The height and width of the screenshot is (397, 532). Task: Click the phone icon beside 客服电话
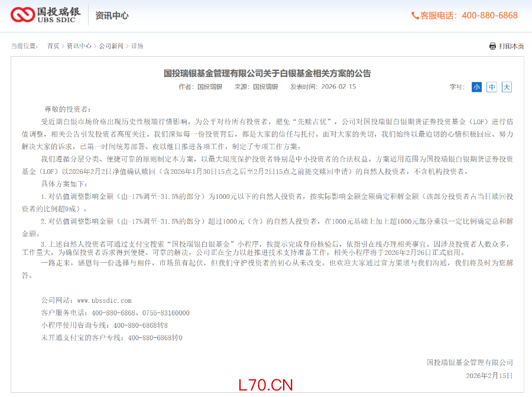tap(415, 15)
